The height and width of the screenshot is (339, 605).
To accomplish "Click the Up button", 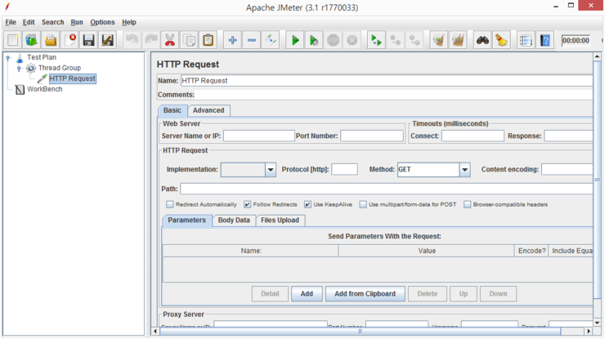I will 464,294.
